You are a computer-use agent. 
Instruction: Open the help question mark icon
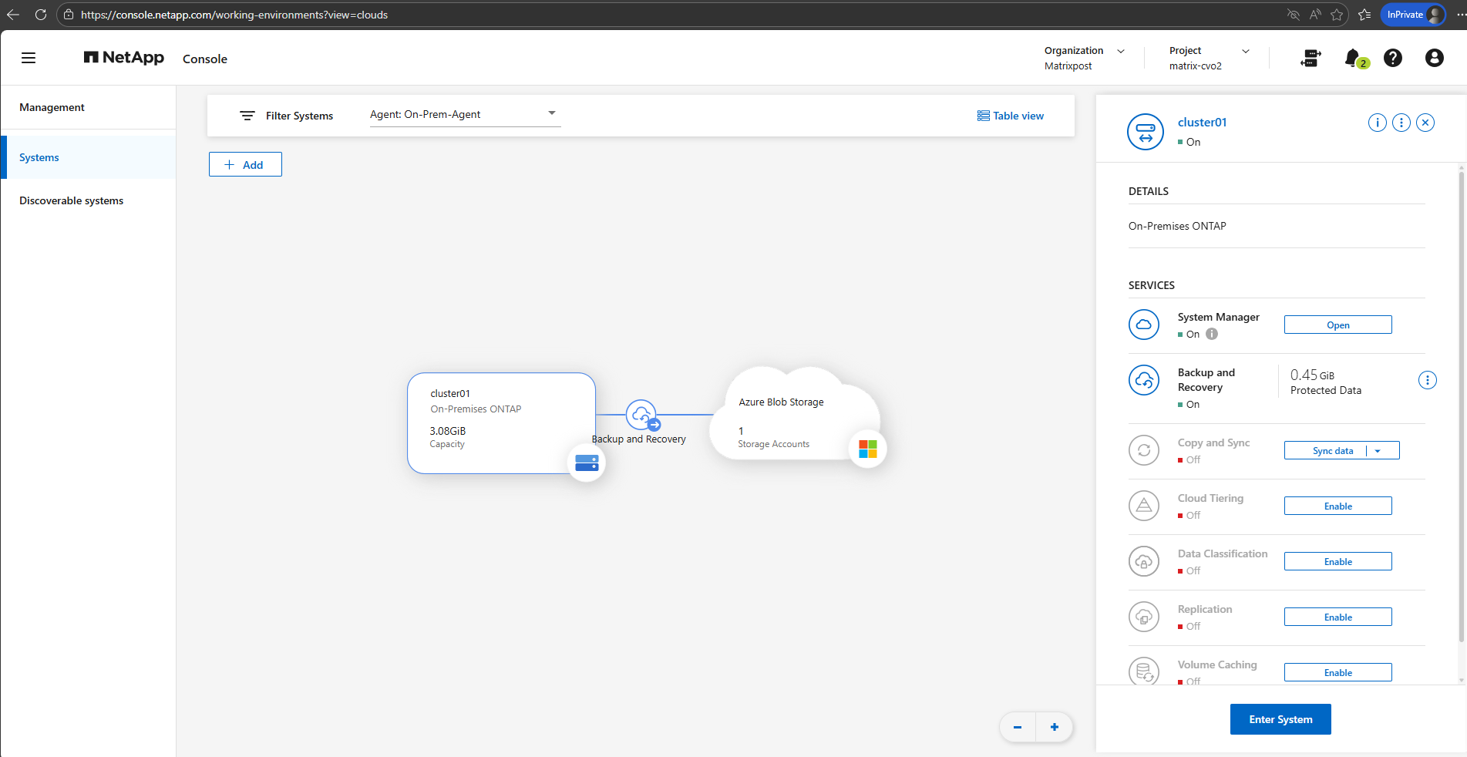click(1392, 58)
